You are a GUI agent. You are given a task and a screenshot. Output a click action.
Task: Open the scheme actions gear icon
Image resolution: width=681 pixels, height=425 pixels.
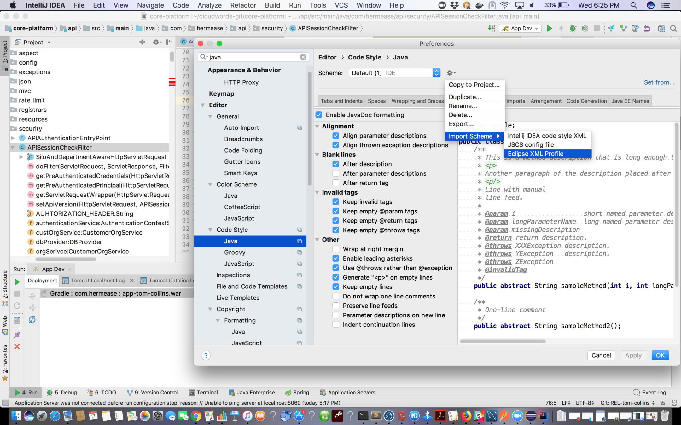click(x=451, y=73)
